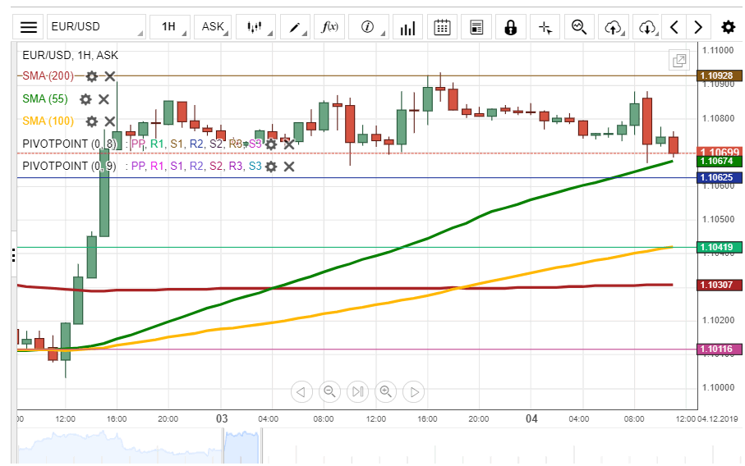Click the highlighted range in overview timeline
Viewport: 745px width, 466px height.
click(x=241, y=447)
